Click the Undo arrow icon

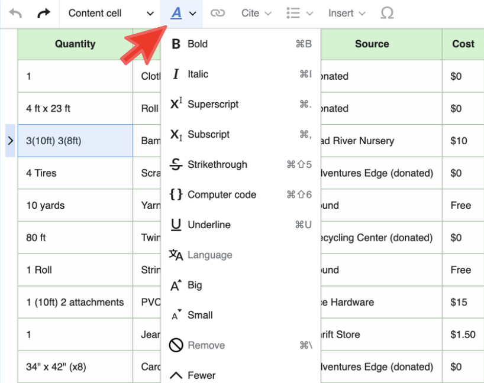click(16, 13)
